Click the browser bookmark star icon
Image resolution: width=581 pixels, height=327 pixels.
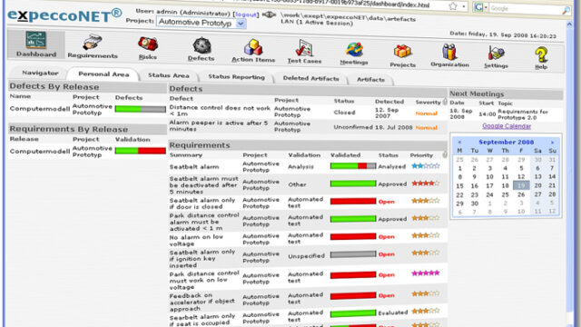[453, 6]
